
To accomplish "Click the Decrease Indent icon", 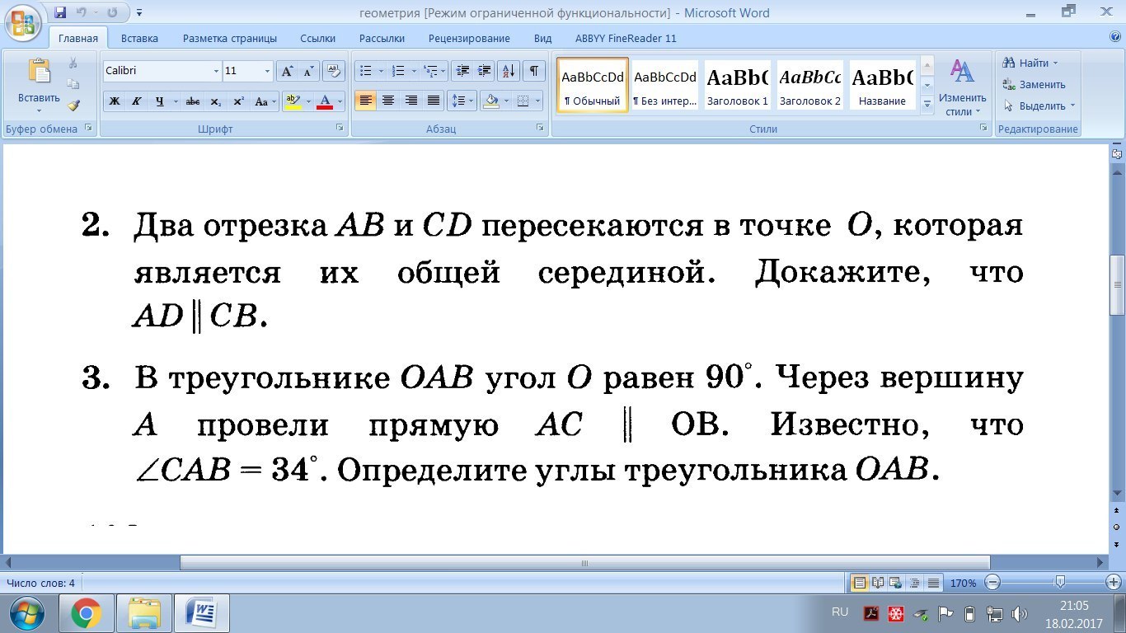I will pyautogui.click(x=462, y=71).
